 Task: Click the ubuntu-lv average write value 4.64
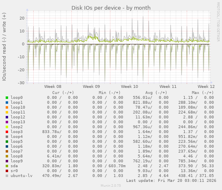[164, 176]
